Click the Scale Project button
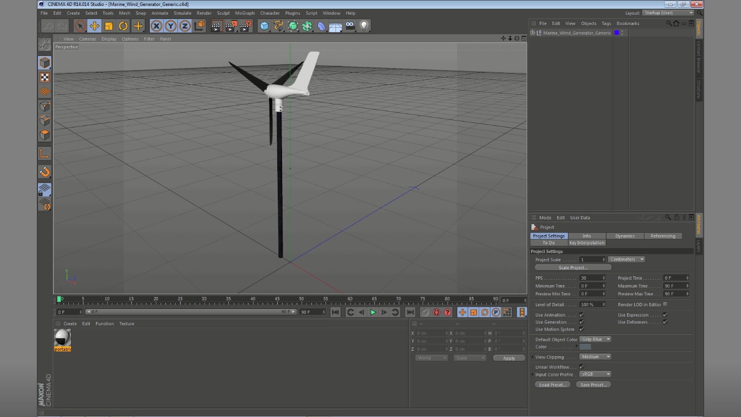This screenshot has width=741, height=417. coord(573,268)
